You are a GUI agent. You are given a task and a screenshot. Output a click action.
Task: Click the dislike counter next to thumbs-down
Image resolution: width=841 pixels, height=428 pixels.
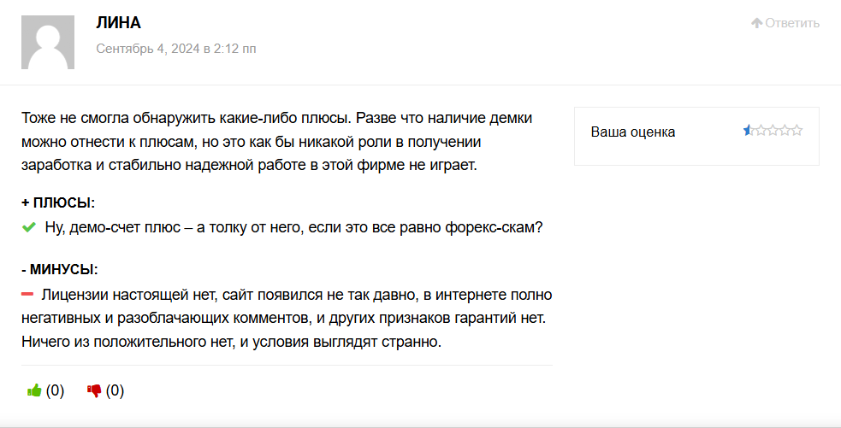point(115,390)
